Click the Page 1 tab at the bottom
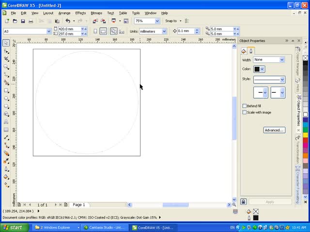Screen dimensions: 310x232 pyautogui.click(x=78, y=205)
